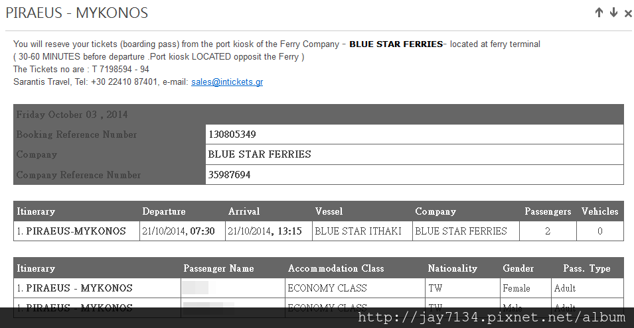Viewport: 634px width, 328px height.
Task: Click the Arrival column header
Action: (x=244, y=211)
